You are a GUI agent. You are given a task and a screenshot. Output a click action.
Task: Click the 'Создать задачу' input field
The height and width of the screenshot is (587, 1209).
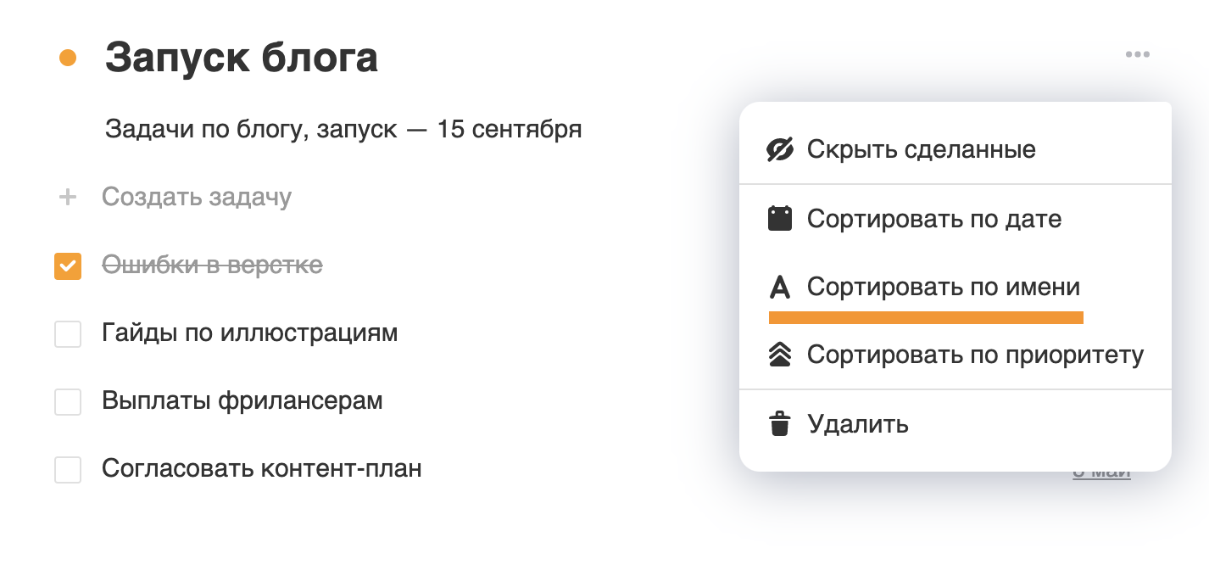197,198
